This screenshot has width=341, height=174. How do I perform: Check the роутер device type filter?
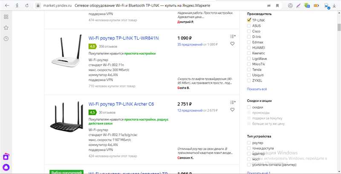point(249,143)
